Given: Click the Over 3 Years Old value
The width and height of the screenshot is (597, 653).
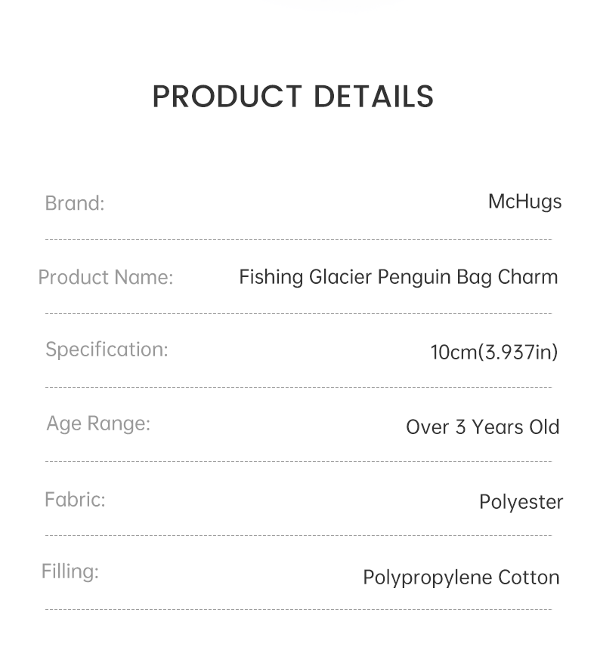Looking at the screenshot, I should pos(483,427).
